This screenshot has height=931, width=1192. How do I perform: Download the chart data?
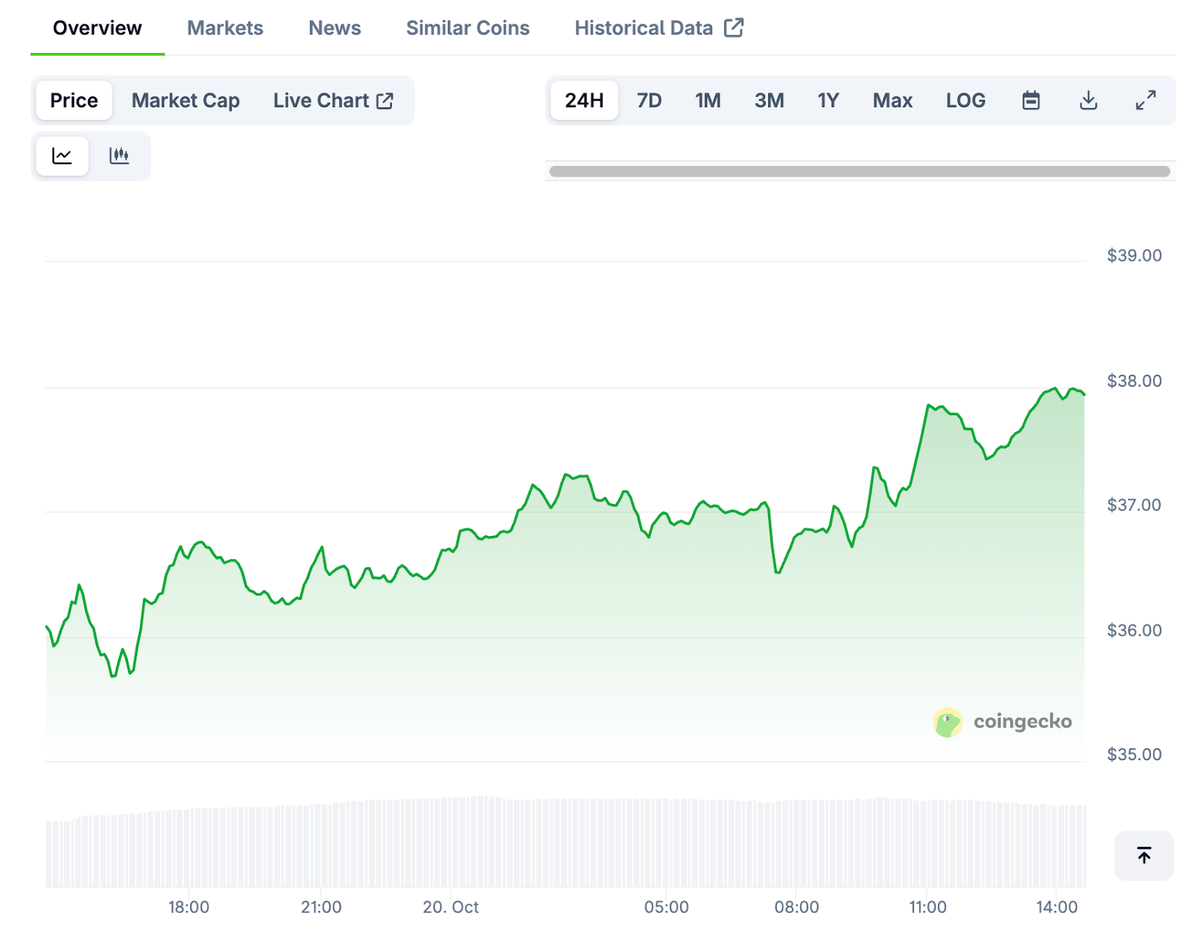(1088, 101)
